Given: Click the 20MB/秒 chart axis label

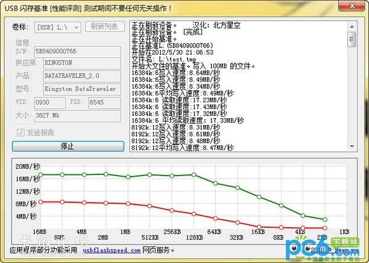Looking at the screenshot, I should click(28, 166).
